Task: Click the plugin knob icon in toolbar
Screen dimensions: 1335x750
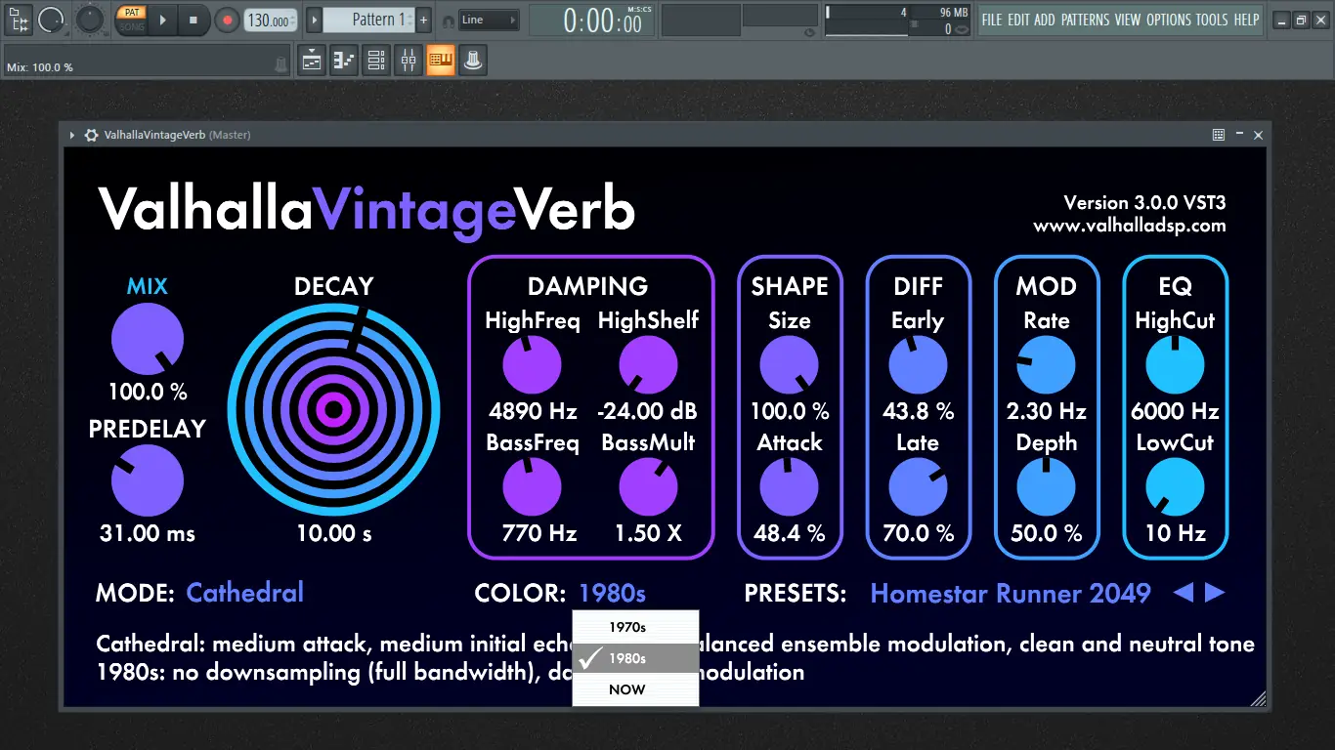Action: (x=473, y=61)
